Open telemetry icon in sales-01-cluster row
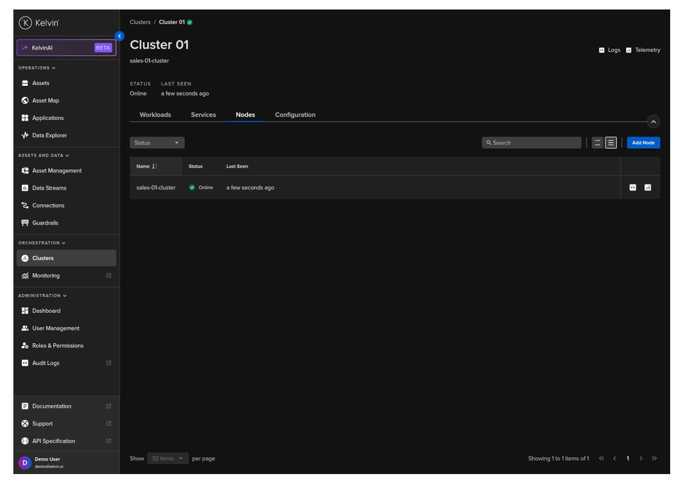 click(647, 188)
